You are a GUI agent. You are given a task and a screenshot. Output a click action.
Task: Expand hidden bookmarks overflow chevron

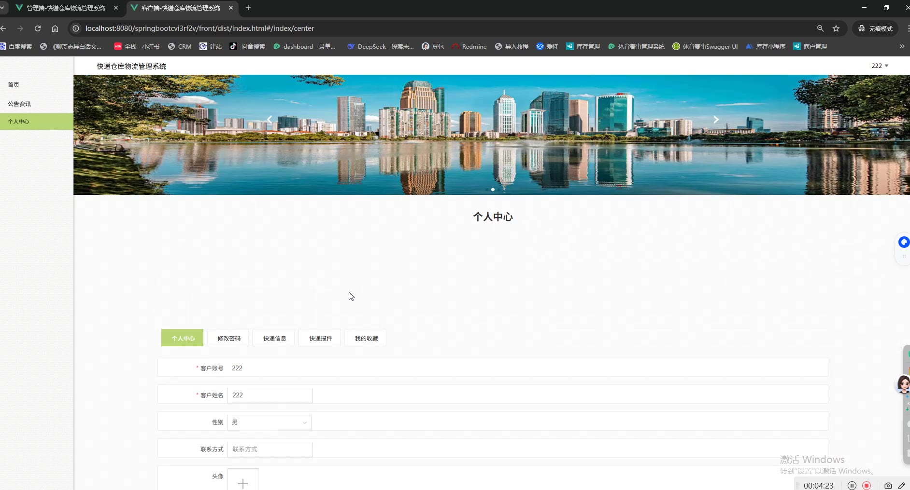[902, 46]
